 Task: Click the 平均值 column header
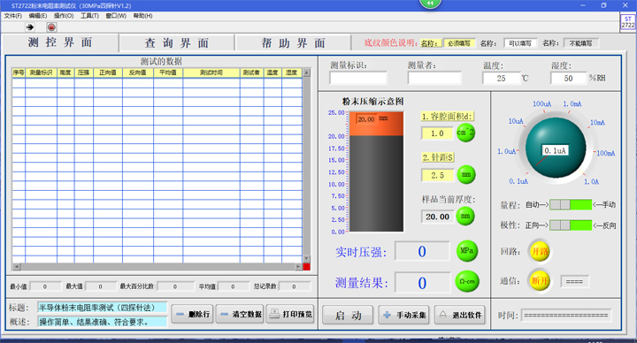(168, 72)
